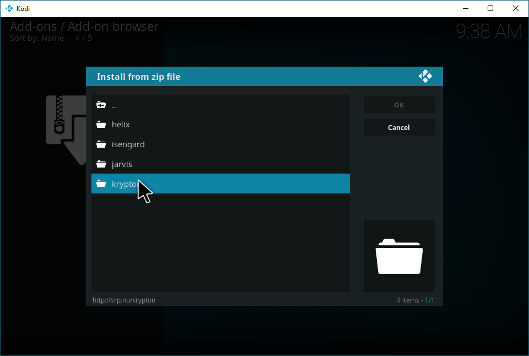Screen dimensions: 529x356
Task: Open the helix folder
Action: pos(220,124)
